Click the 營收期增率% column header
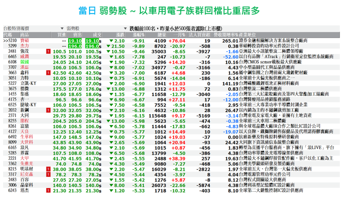Viewport: 350px width, 198px height. pyautogui.click(x=226, y=35)
